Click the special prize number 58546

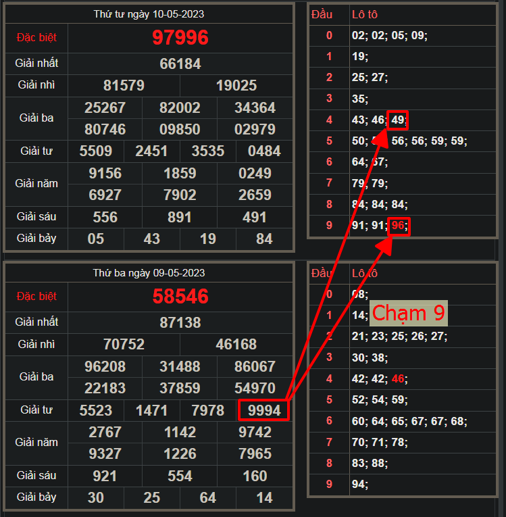point(180,297)
